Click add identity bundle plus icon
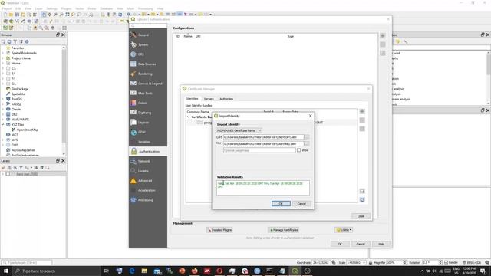This screenshot has width=491, height=276. [362, 111]
